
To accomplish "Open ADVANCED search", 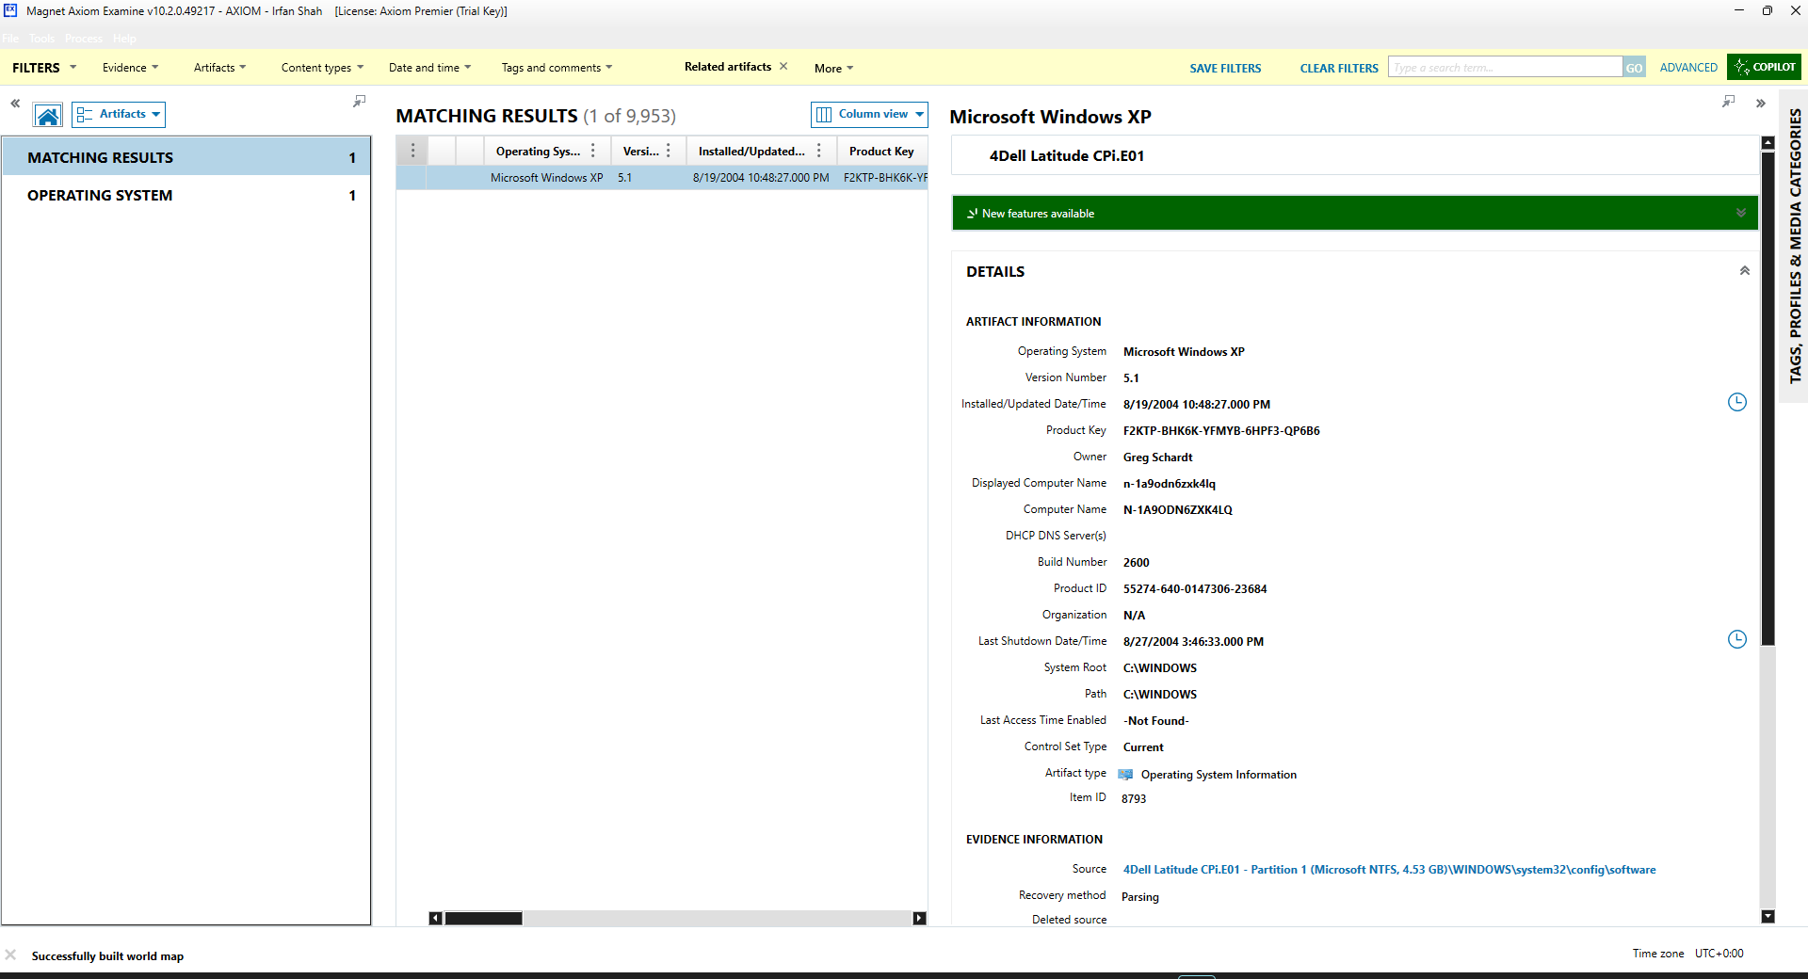I will [1688, 68].
